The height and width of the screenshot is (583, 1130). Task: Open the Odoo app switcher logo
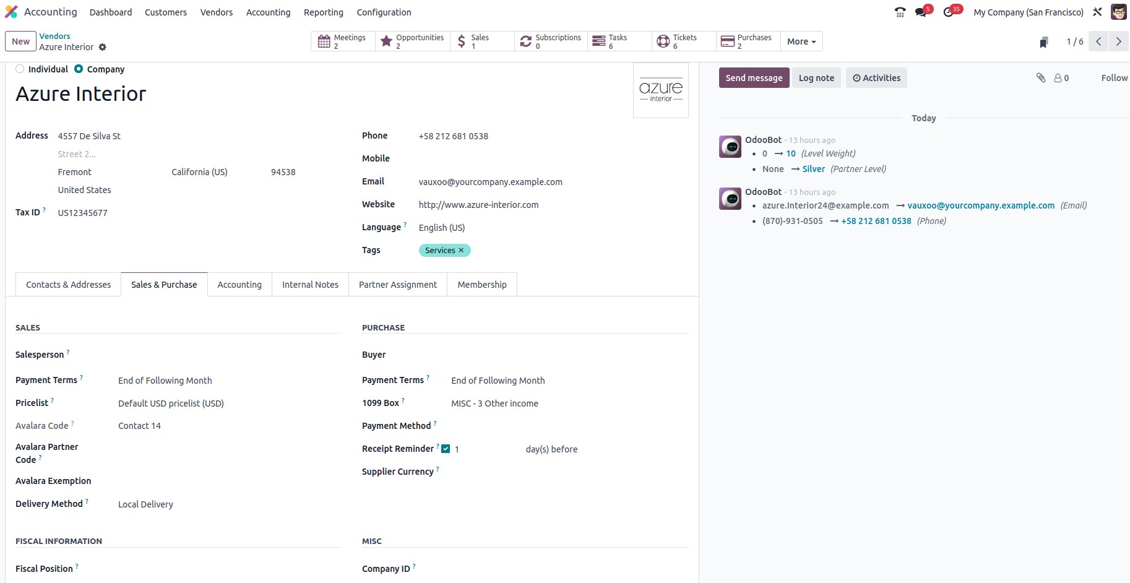pyautogui.click(x=11, y=12)
